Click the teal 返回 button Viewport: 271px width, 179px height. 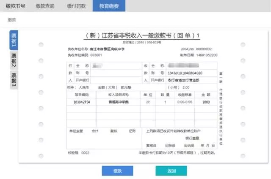[x=171, y=171]
